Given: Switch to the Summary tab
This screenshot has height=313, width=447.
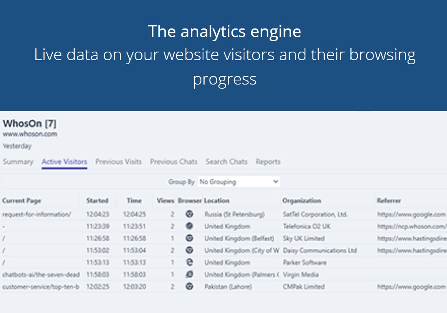Looking at the screenshot, I should (18, 162).
